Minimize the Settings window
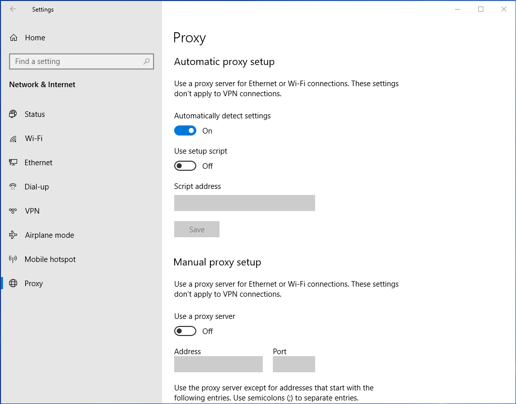This screenshot has height=404, width=516. click(x=458, y=9)
